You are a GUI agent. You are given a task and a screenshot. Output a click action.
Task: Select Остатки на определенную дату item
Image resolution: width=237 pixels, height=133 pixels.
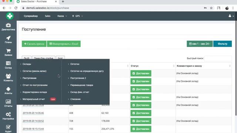pos(87,71)
